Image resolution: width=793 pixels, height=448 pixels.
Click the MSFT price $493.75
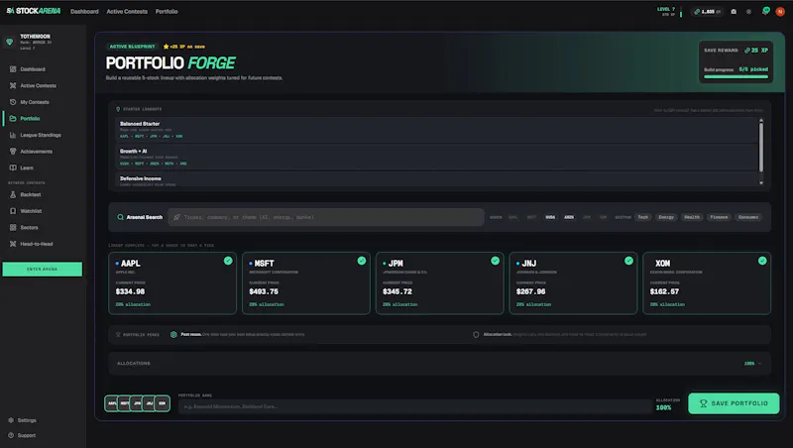264,291
